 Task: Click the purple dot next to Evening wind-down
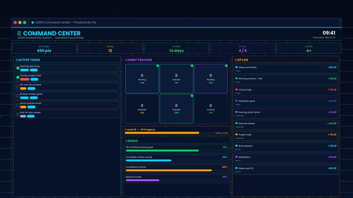pos(237,112)
